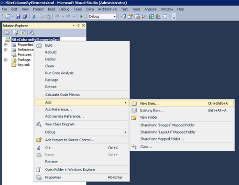Image resolution: width=239 pixels, height=185 pixels.
Task: Click the Solution Explorer toolbar icon
Action: [123, 16]
